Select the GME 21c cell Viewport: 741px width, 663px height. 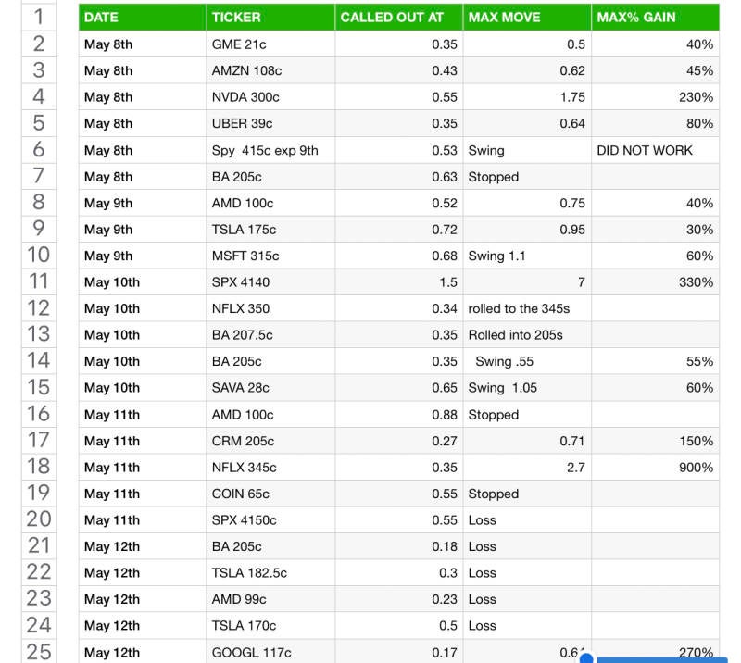click(x=270, y=44)
